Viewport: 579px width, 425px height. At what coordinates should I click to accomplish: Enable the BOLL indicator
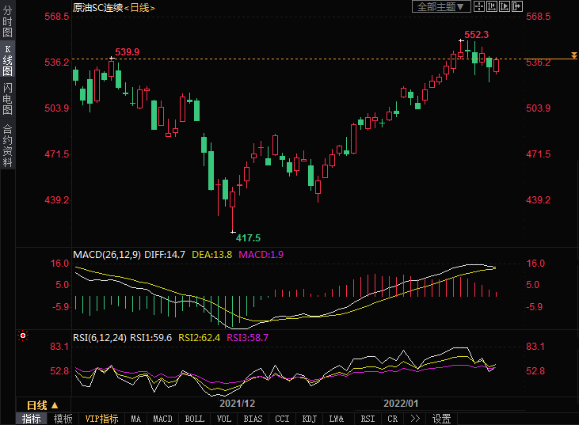[194, 419]
